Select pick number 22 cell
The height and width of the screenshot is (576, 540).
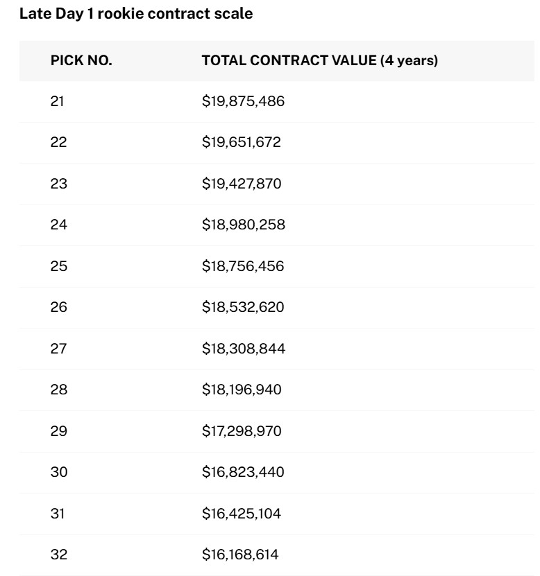tap(58, 142)
